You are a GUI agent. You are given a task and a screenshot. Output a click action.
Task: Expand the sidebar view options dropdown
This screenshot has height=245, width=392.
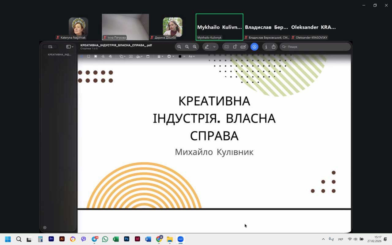pos(70,47)
